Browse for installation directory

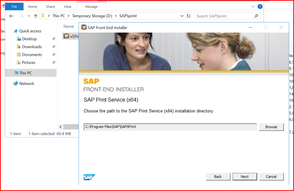coord(271,127)
